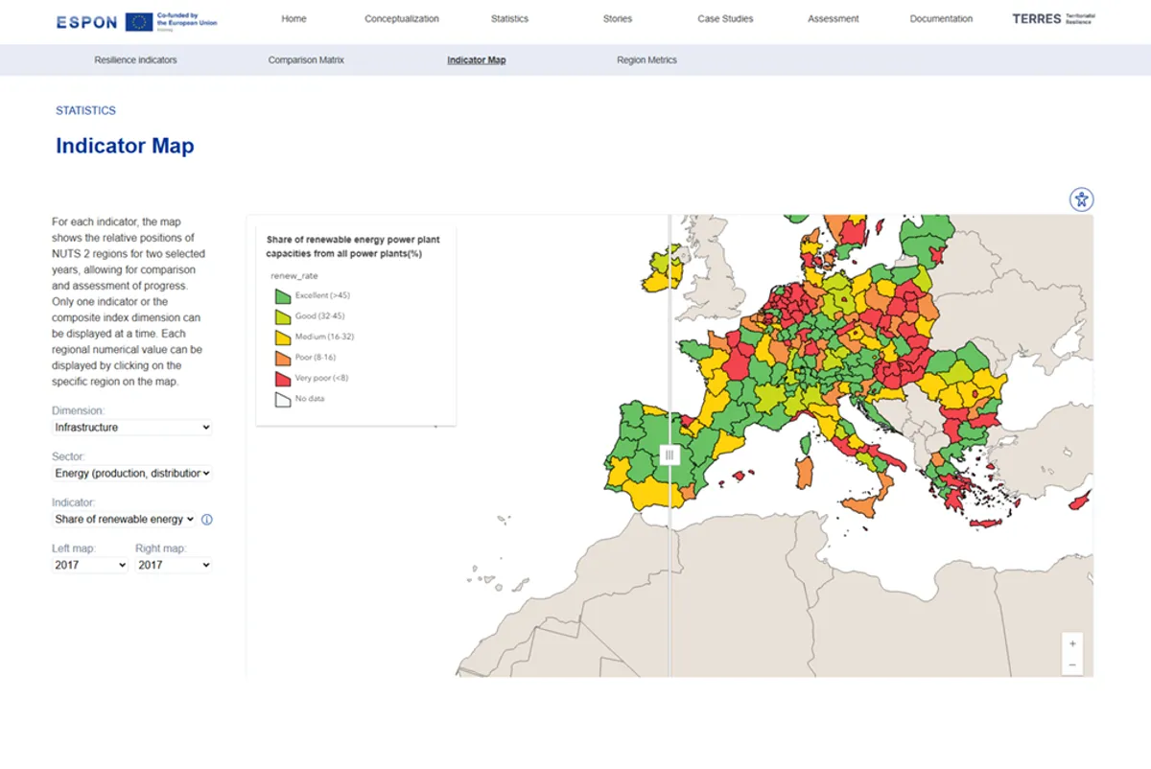Change the Left map year dropdown
This screenshot has width=1151, height=769.
88,565
